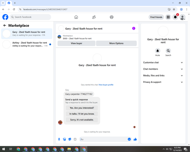
Task: Open File Explorer from the taskbar
Action: point(69,149)
